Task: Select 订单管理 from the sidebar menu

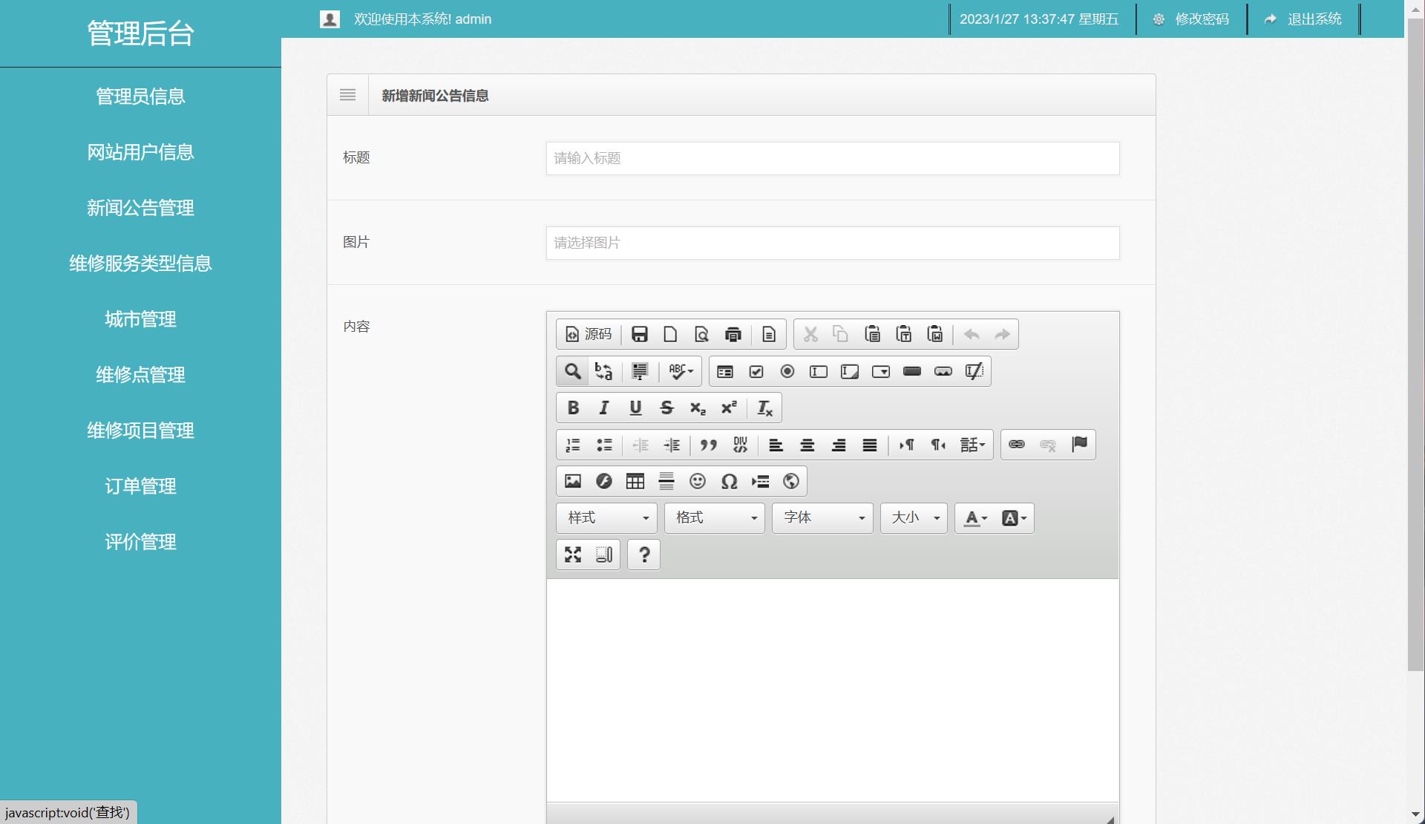Action: pyautogui.click(x=140, y=486)
